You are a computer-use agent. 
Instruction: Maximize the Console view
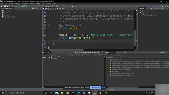pyautogui.click(x=104, y=53)
